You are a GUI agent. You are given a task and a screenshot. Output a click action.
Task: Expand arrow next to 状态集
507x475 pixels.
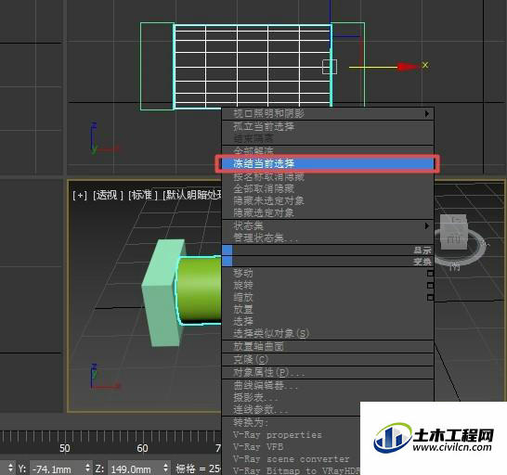[x=427, y=225]
